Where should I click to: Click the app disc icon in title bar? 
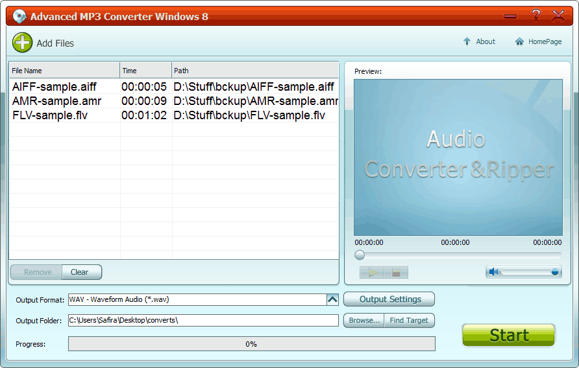(x=19, y=16)
